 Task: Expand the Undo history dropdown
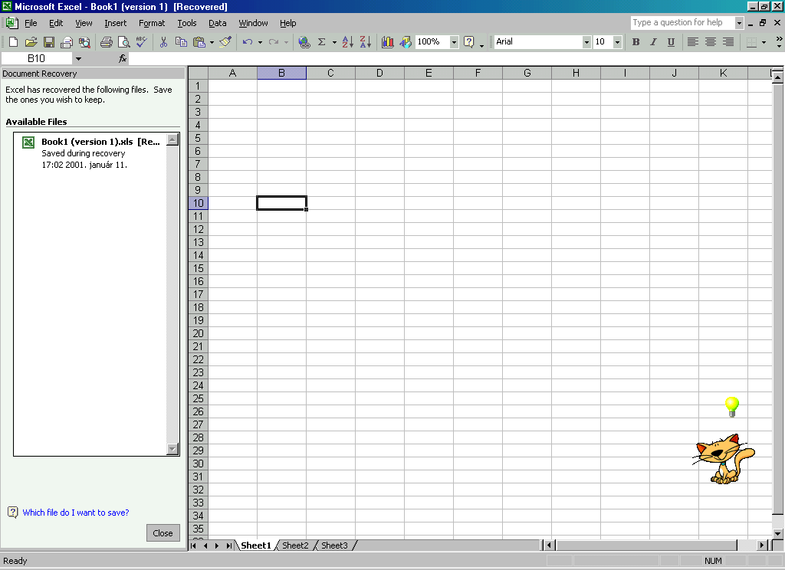tap(260, 43)
